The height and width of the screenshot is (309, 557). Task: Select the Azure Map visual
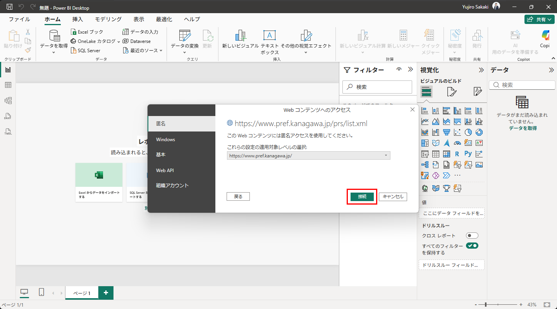[446, 143]
